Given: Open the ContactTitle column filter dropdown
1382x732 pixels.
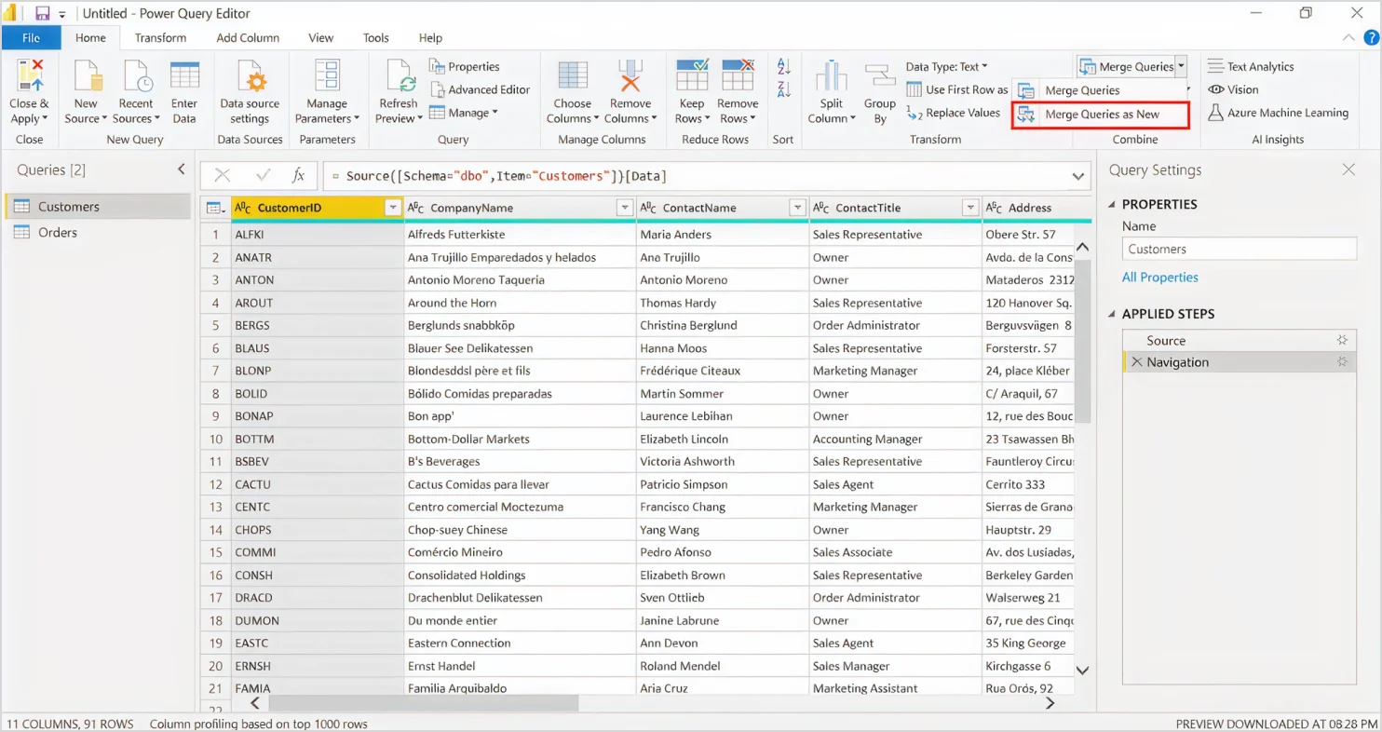Looking at the screenshot, I should (x=970, y=208).
